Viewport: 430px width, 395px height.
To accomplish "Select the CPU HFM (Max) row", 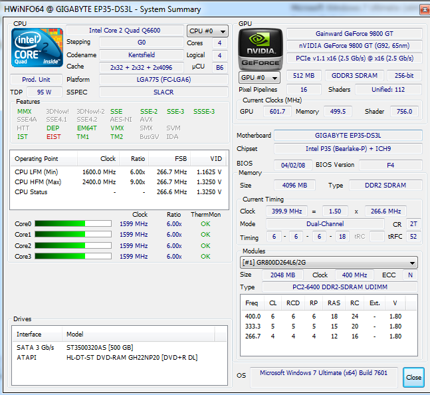I will click(118, 182).
